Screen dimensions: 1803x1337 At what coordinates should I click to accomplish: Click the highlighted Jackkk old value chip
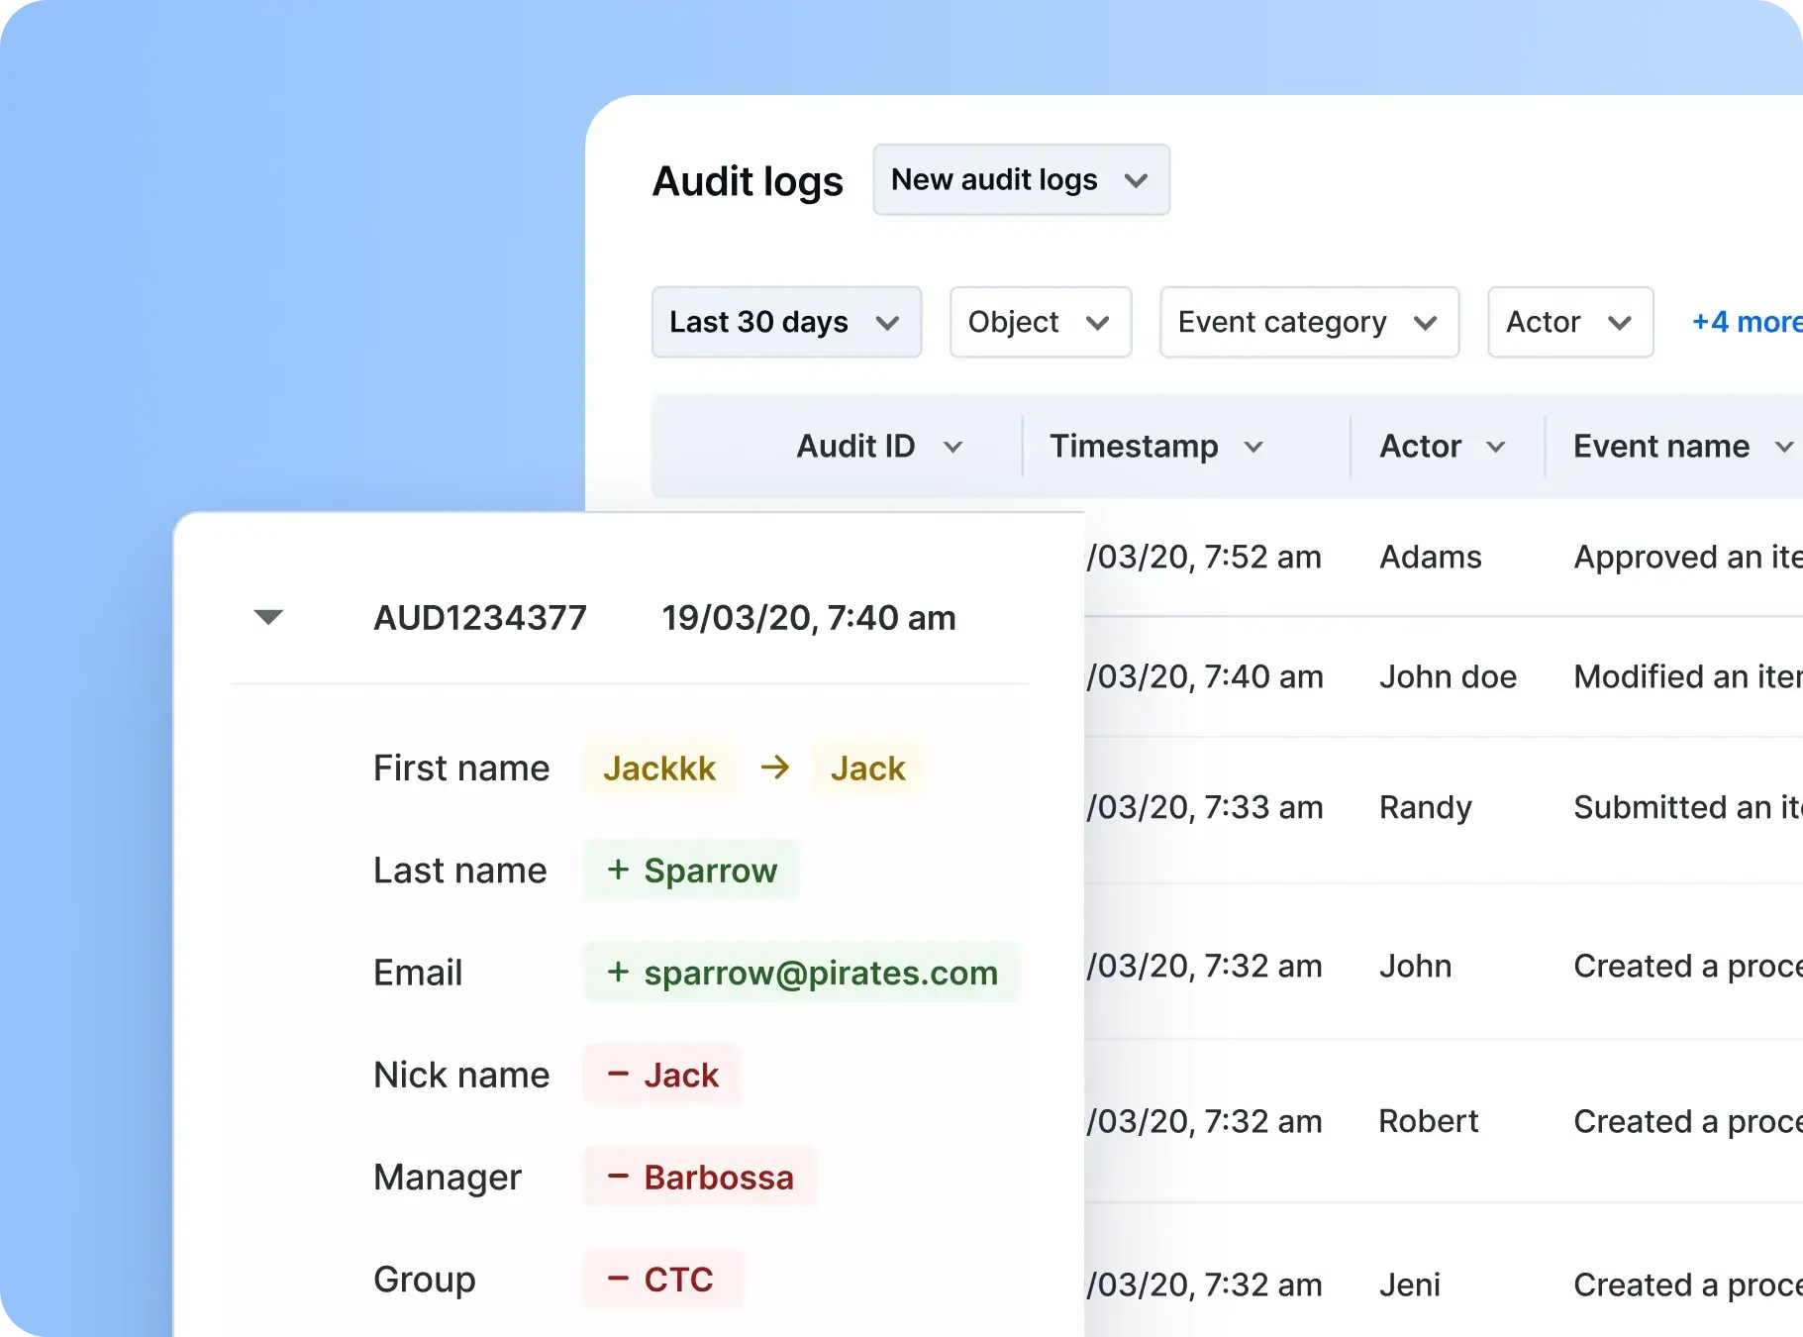660,768
